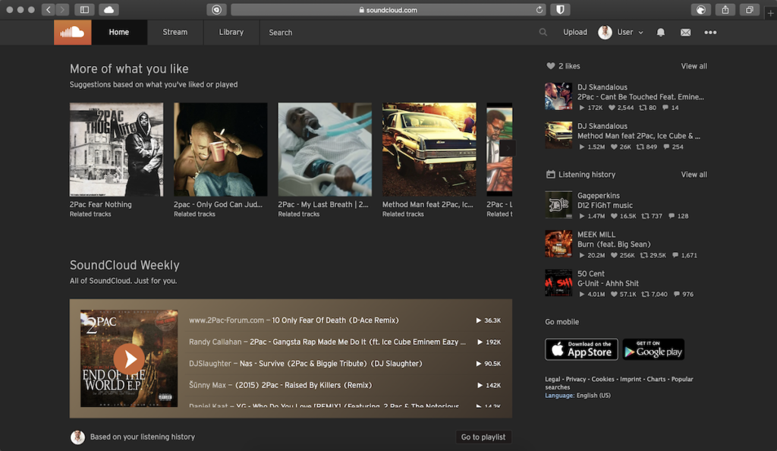Click the Go to playlist button
Screen dimensions: 777x451
[483, 437]
